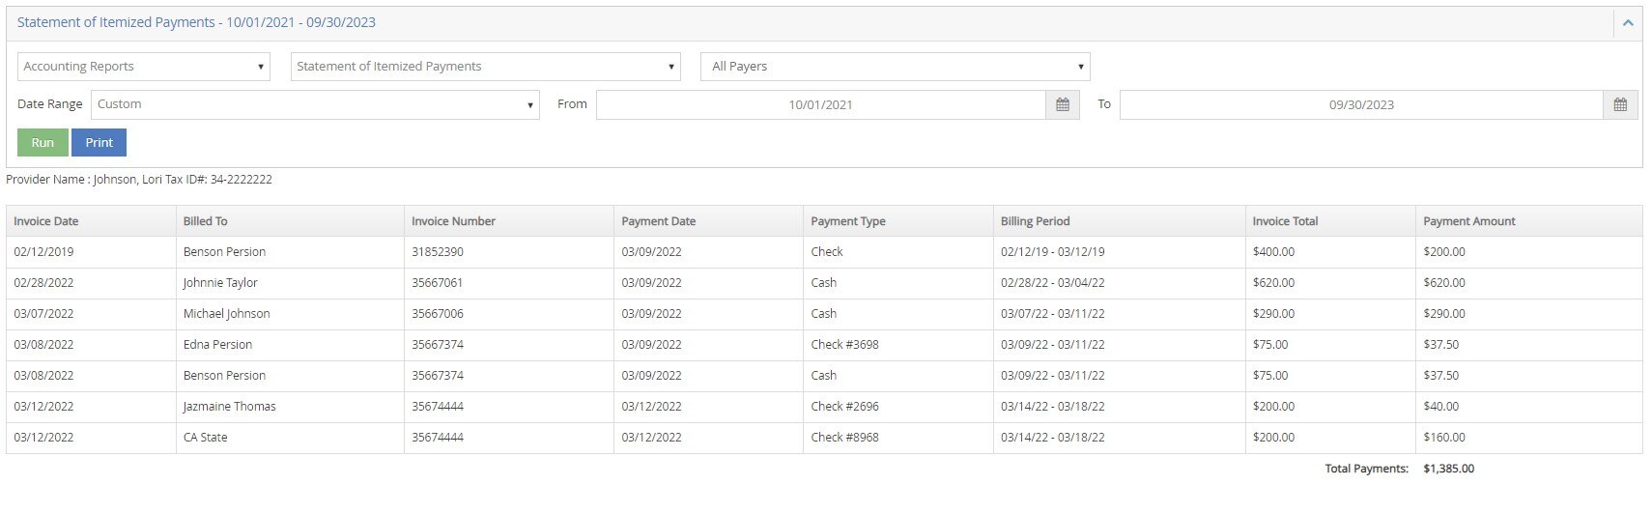
Task: Open the From date calendar picker
Action: pyautogui.click(x=1063, y=104)
